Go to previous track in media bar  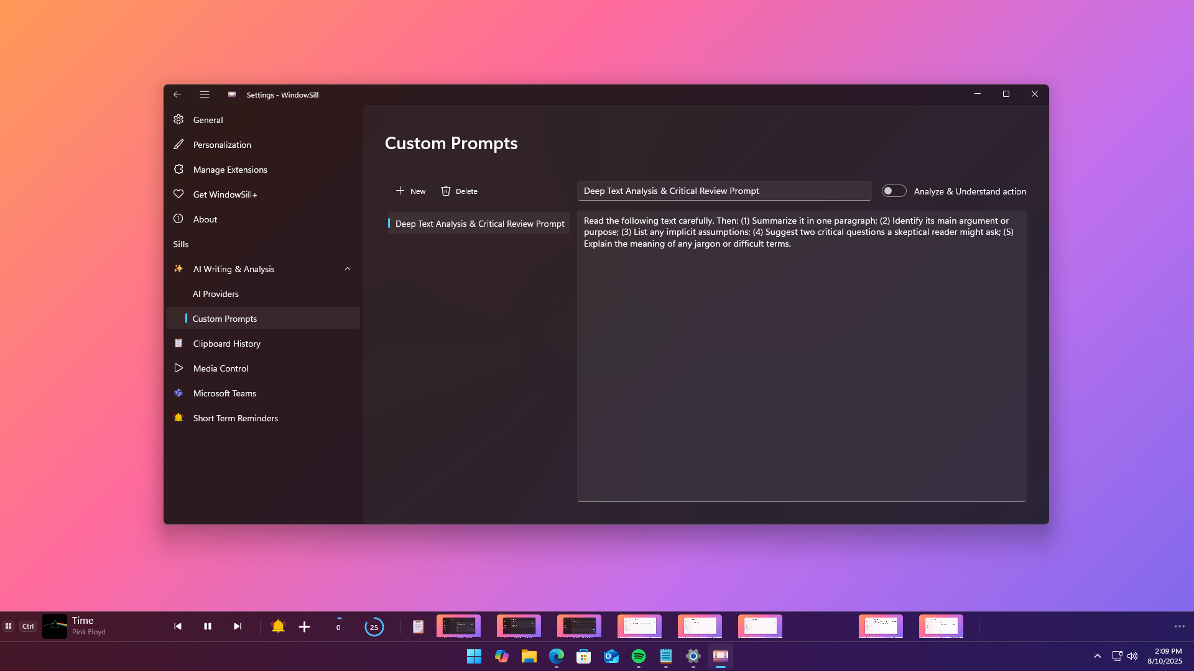pyautogui.click(x=178, y=626)
